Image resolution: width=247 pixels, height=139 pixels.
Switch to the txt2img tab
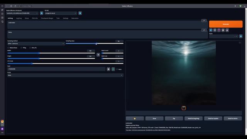pos(10,18)
